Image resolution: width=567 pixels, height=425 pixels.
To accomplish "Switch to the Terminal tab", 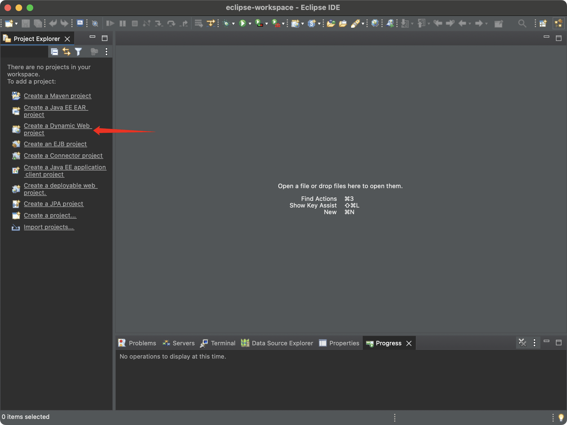I will click(x=218, y=343).
